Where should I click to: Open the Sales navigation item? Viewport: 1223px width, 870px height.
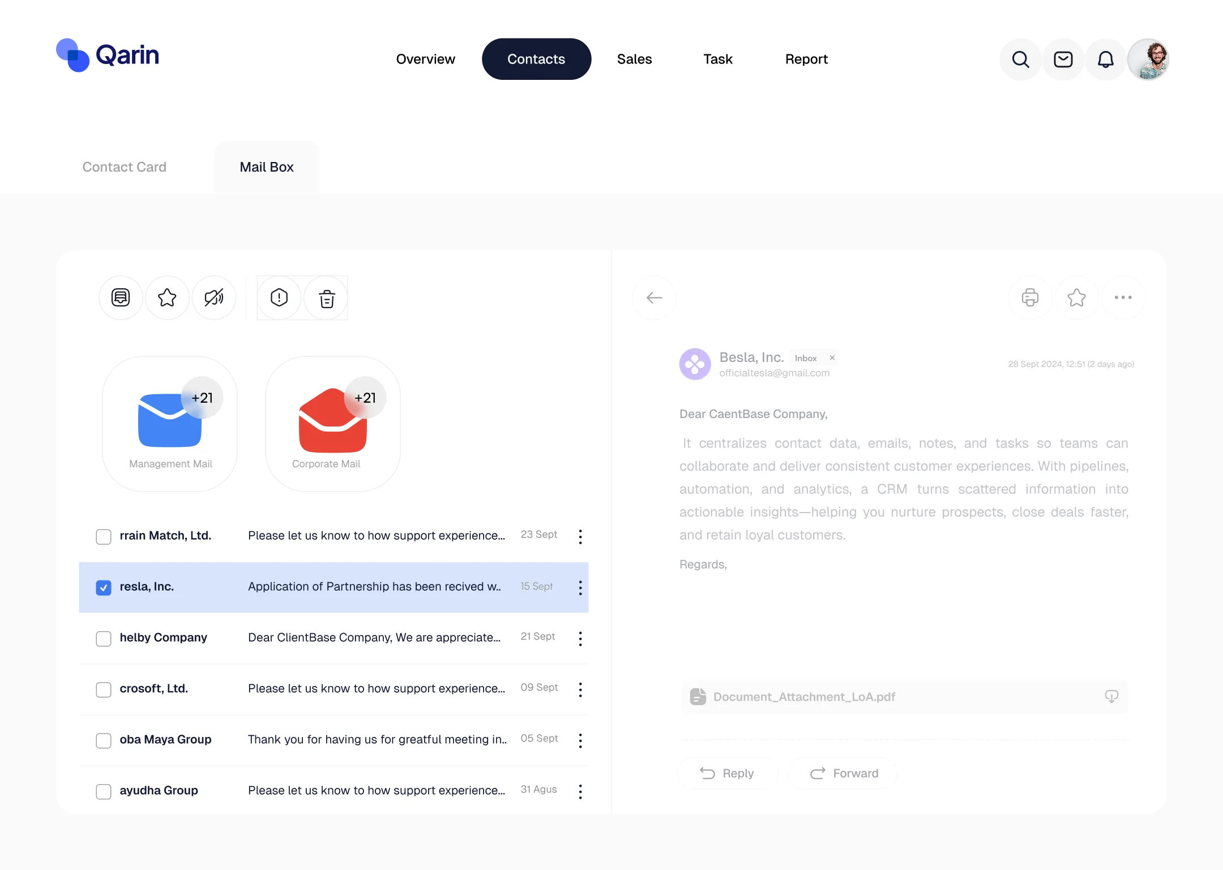point(634,59)
